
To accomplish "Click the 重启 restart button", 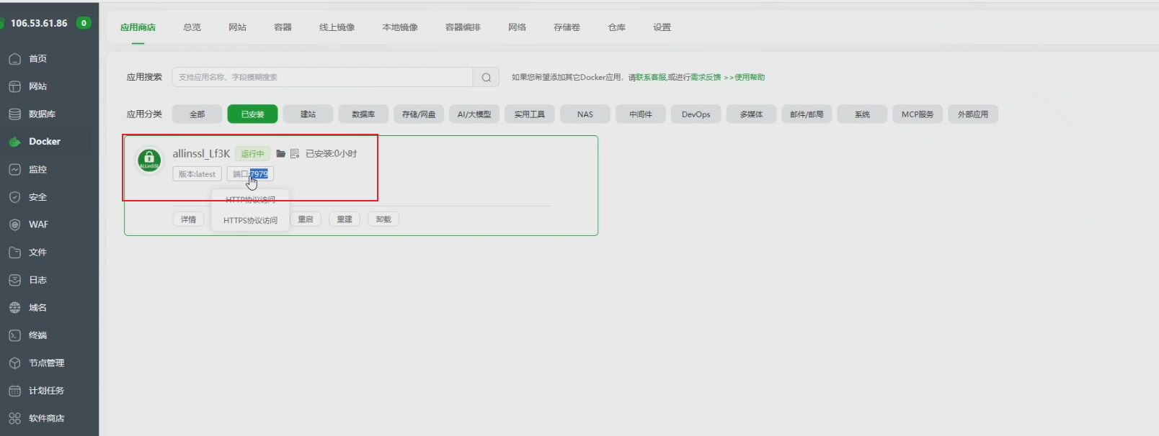I will (x=306, y=219).
